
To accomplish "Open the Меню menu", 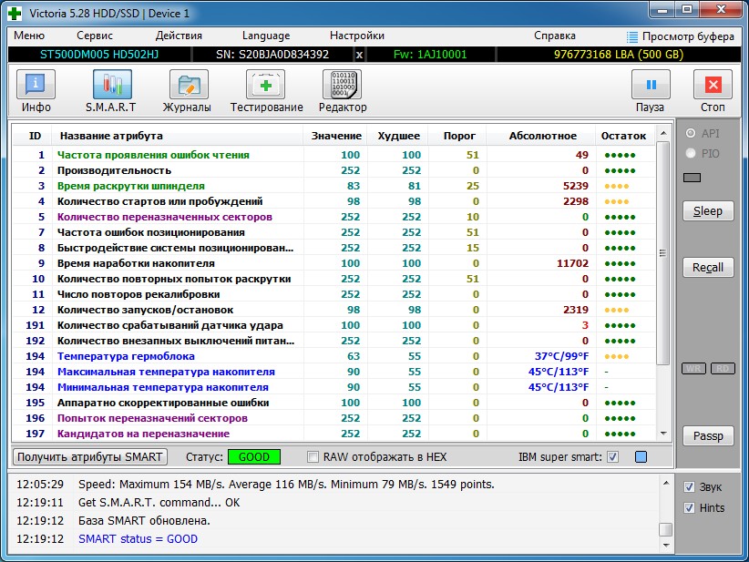I will (29, 36).
